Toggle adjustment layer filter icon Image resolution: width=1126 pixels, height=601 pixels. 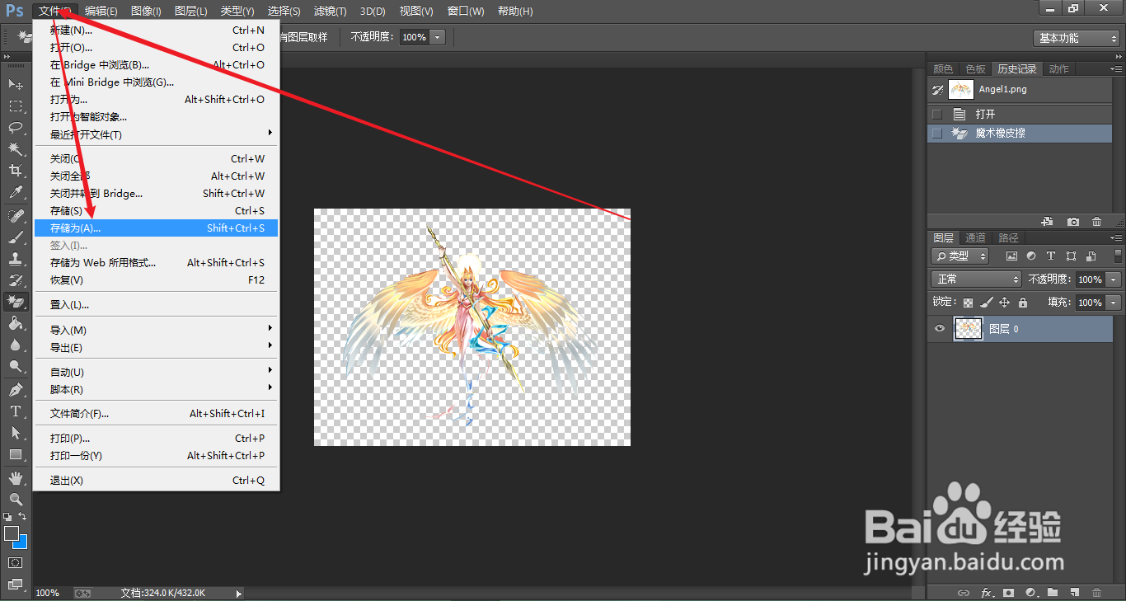1031,256
